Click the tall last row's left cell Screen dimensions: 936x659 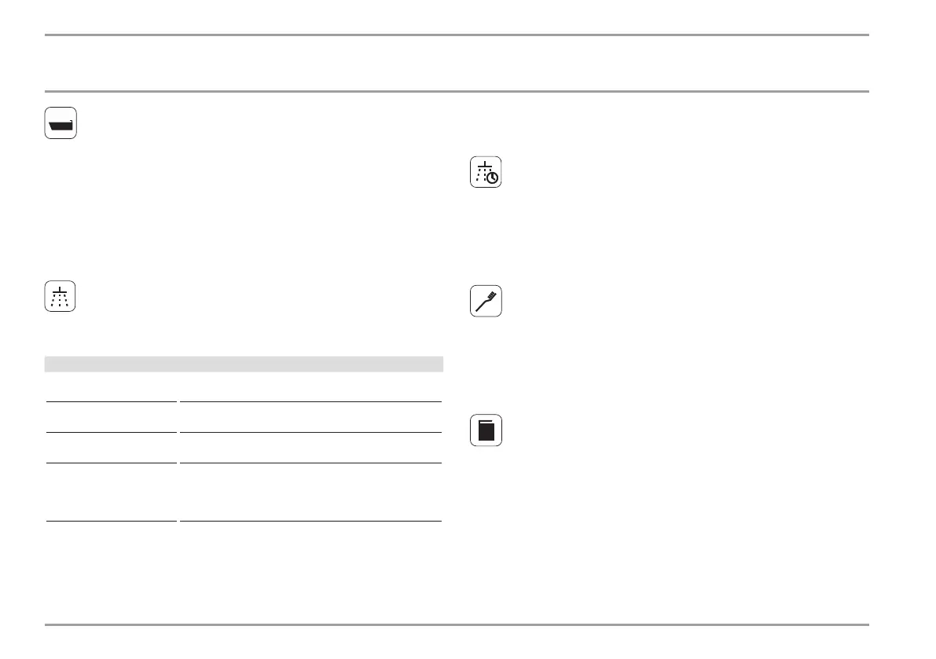(x=112, y=492)
